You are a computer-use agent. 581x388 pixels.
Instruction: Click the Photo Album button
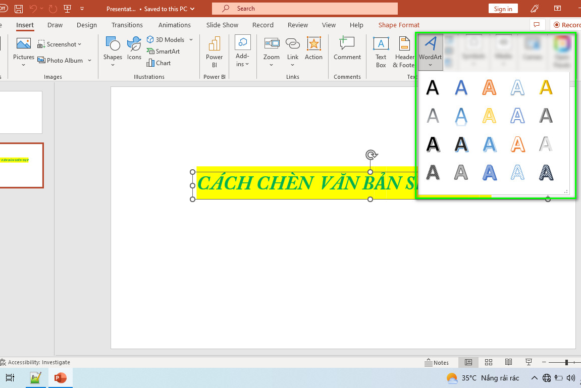60,60
